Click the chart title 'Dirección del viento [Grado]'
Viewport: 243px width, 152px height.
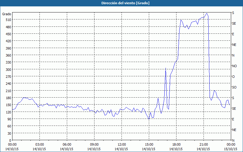tap(125, 3)
